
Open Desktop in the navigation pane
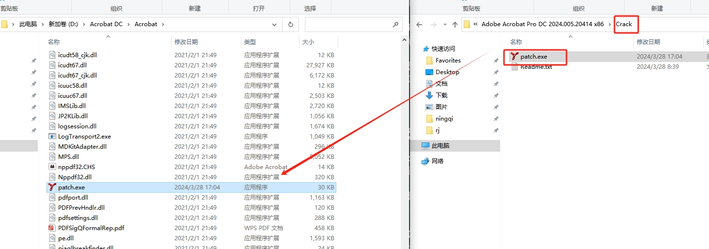coord(447,72)
